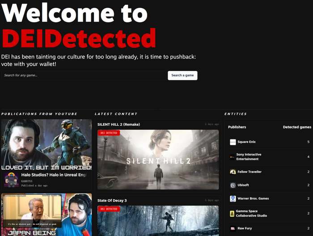
Task: Open the 'State Of Decay 3' title
Action: click(112, 201)
